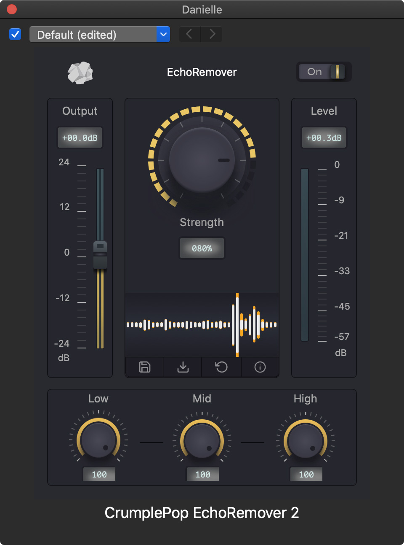This screenshot has height=545, width=404.
Task: Go to previous preset arrow
Action: 190,34
